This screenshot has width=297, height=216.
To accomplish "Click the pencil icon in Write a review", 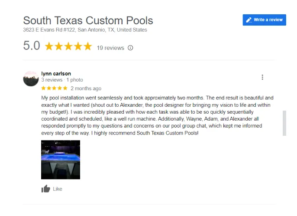I will pos(249,20).
